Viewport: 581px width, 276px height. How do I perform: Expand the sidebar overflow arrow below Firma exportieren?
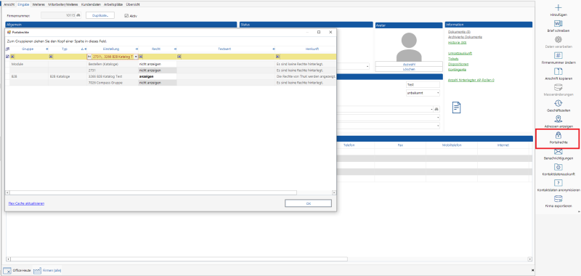coord(578,212)
